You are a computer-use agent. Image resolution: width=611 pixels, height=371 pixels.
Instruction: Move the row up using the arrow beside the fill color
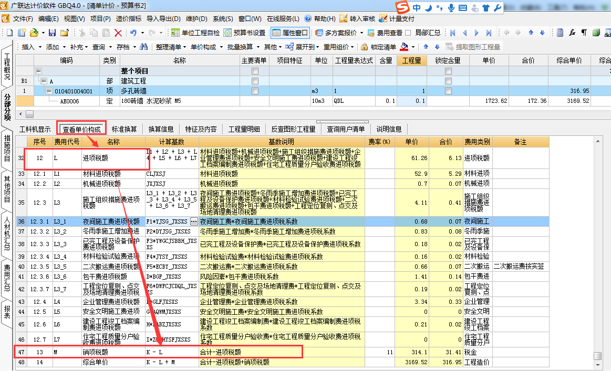(426, 47)
